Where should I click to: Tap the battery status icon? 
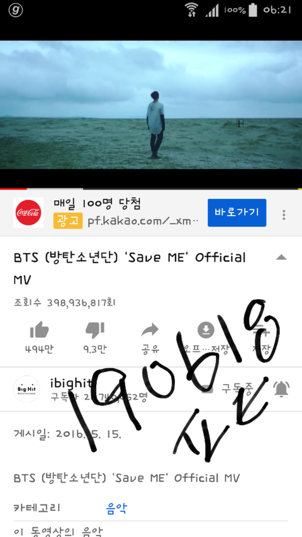pyautogui.click(x=253, y=9)
